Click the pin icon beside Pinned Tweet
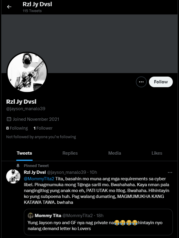This screenshot has height=238, width=179. pos(18,166)
